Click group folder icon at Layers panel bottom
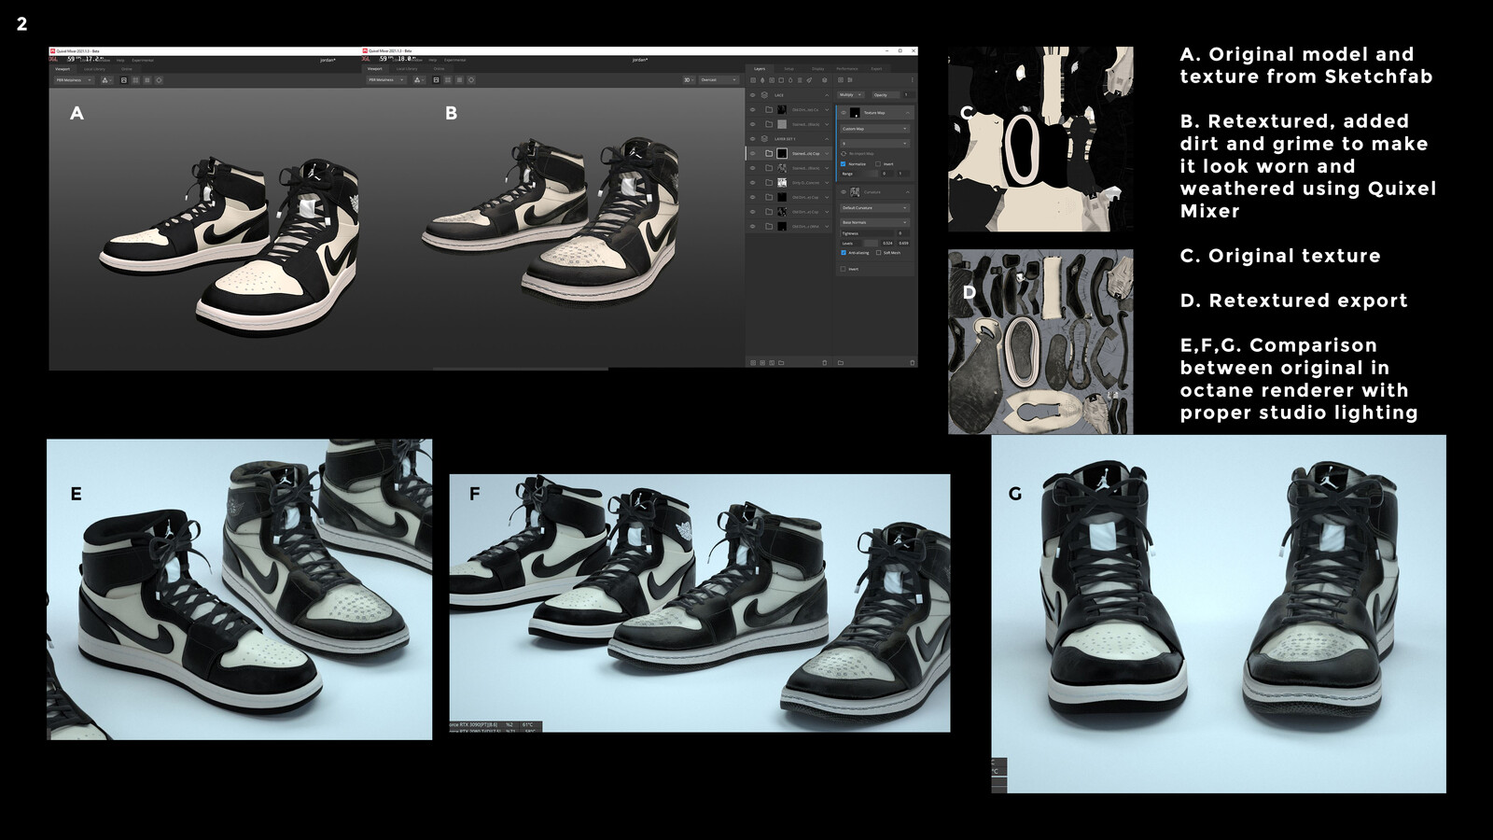 (x=781, y=363)
